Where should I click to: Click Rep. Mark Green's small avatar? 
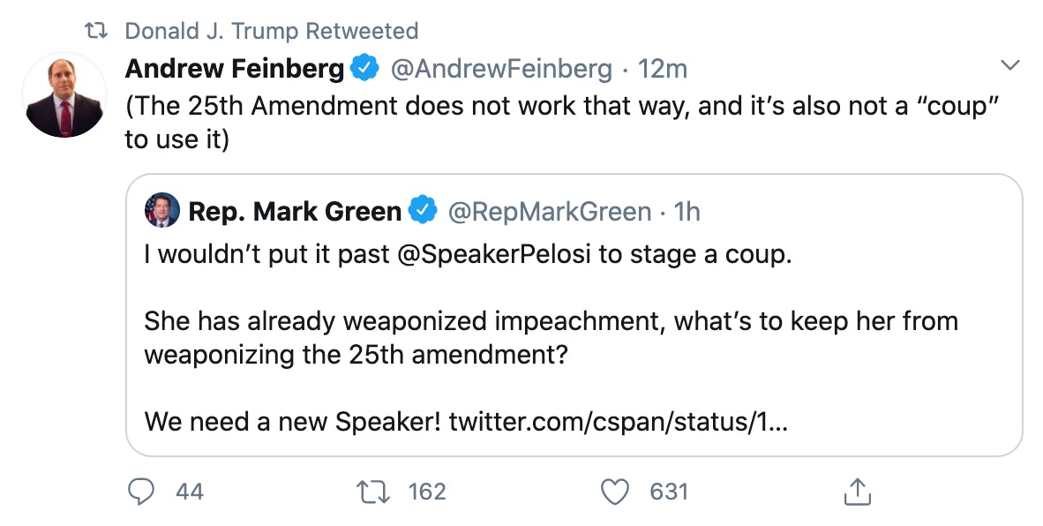point(161,211)
